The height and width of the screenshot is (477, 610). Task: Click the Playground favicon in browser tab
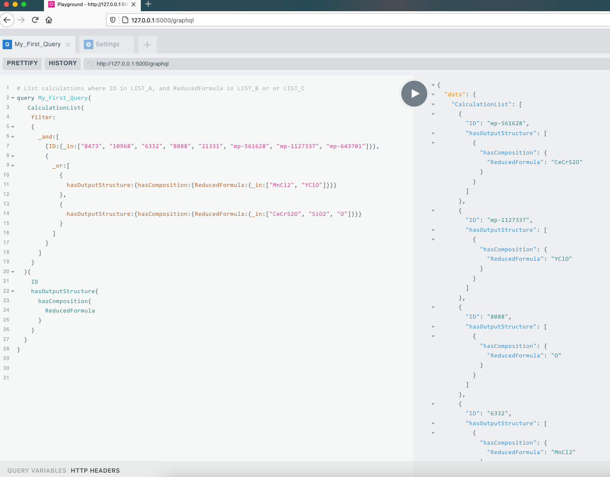coord(51,4)
